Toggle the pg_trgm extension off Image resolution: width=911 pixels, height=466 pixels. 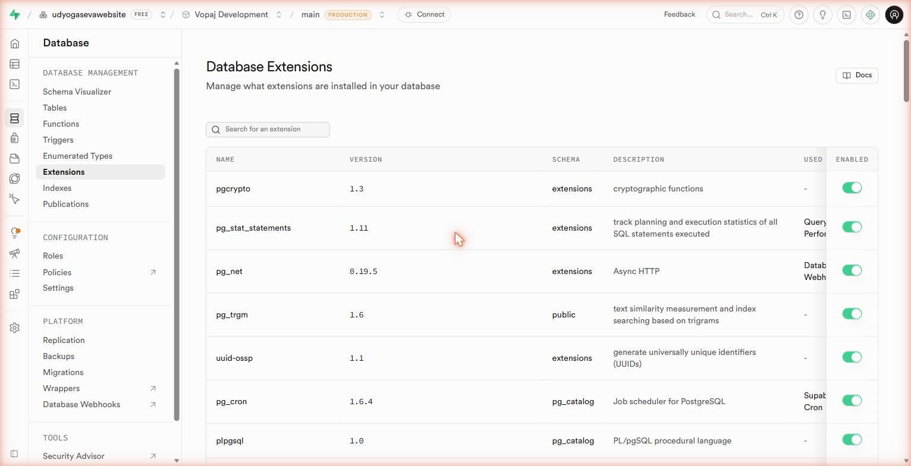(x=852, y=314)
